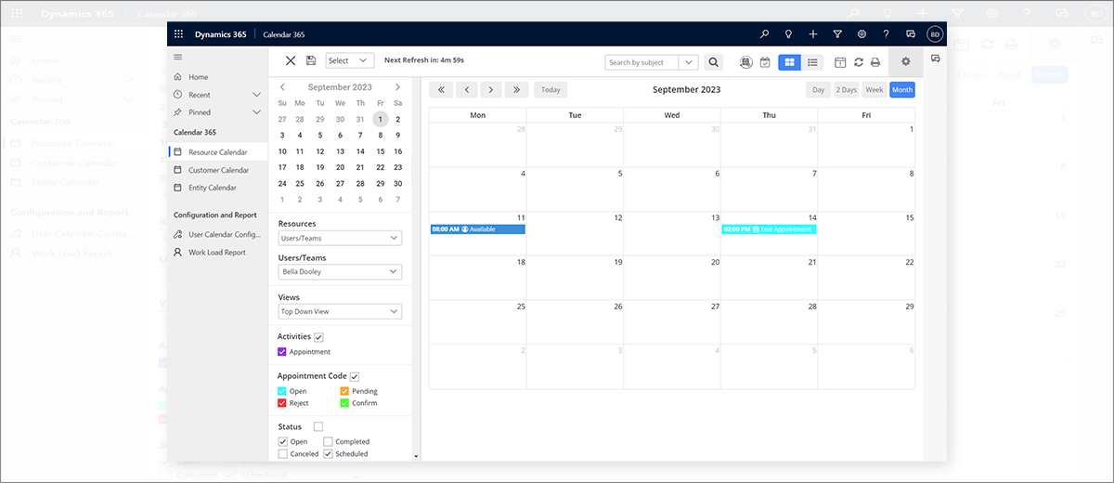Click the search magnifier in the top navy bar
Screen dimensions: 1114x483
click(765, 34)
